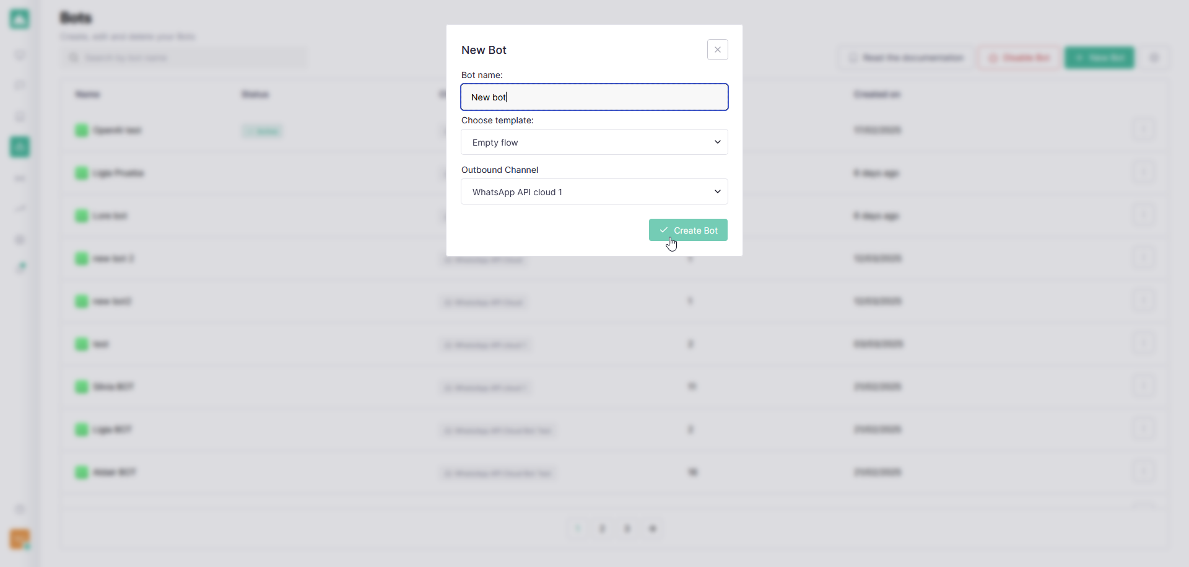The height and width of the screenshot is (567, 1189).
Task: Go to page 2 in pagination
Action: pos(602,529)
